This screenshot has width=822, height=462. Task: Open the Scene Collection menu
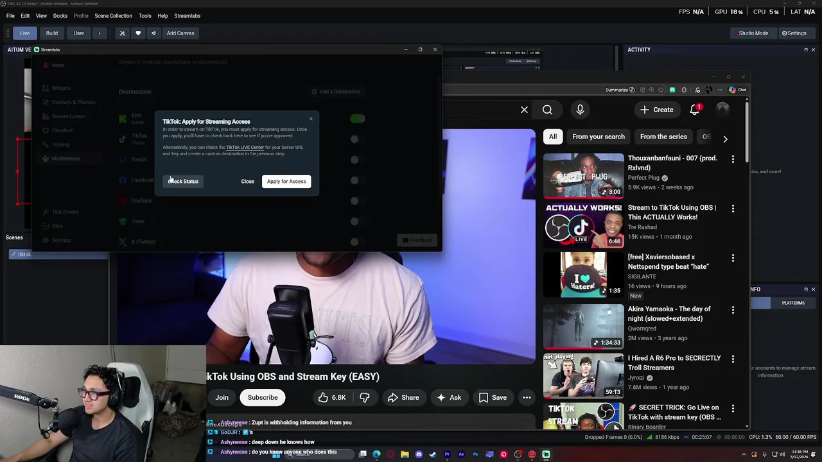(113, 15)
